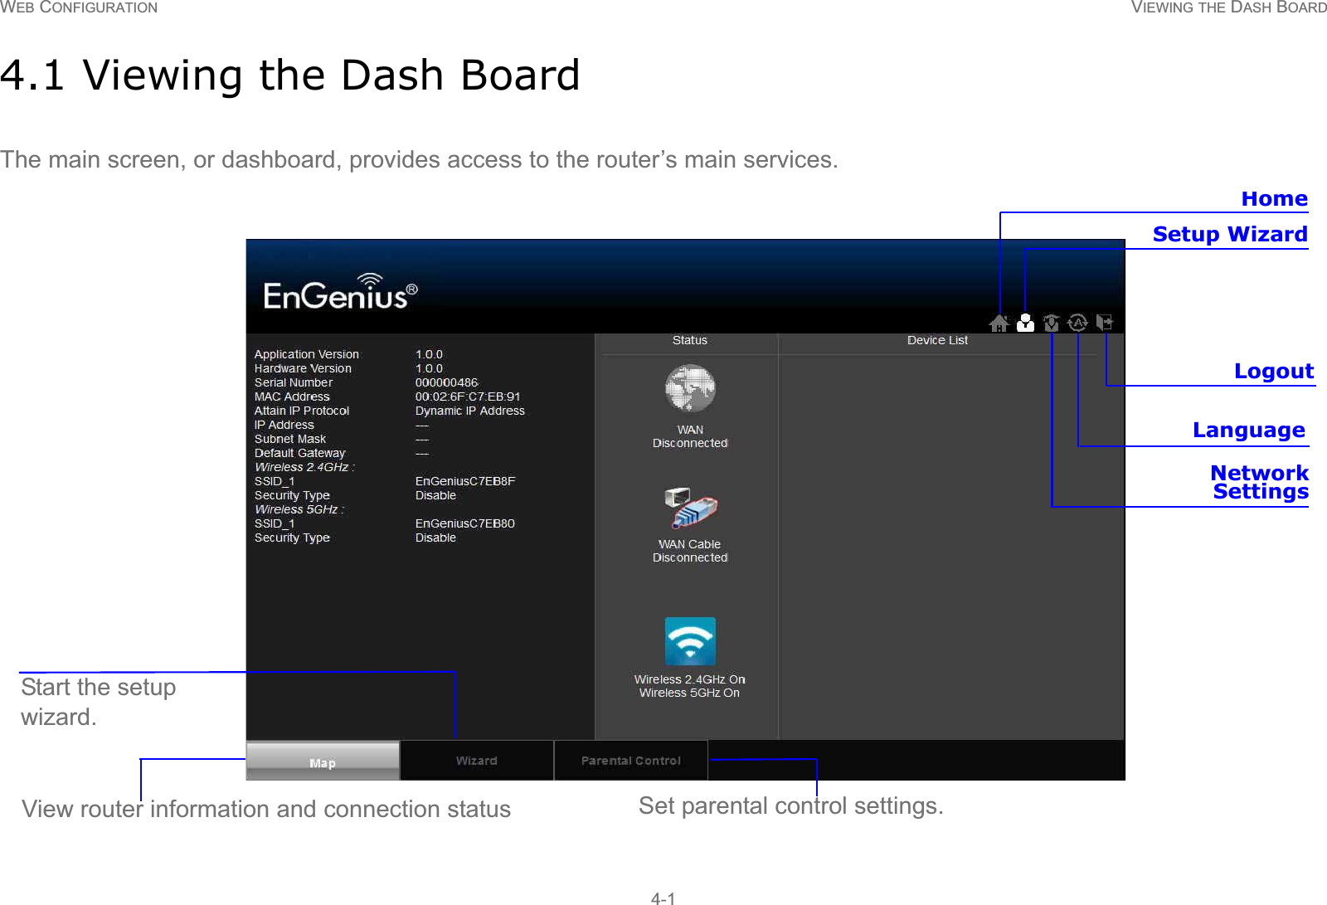Image resolution: width=1327 pixels, height=905 pixels.
Task: Click the Device List header
Action: 937,340
